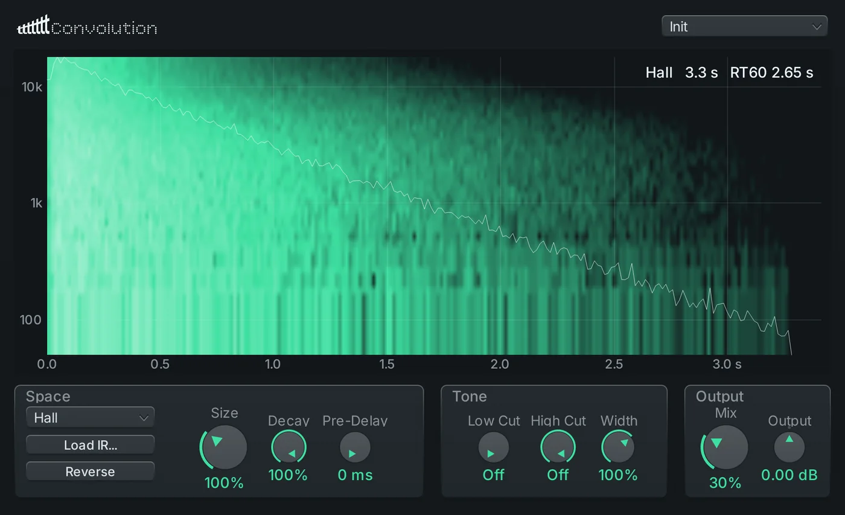Click the High Cut knob
This screenshot has height=515, width=845.
pyautogui.click(x=558, y=448)
